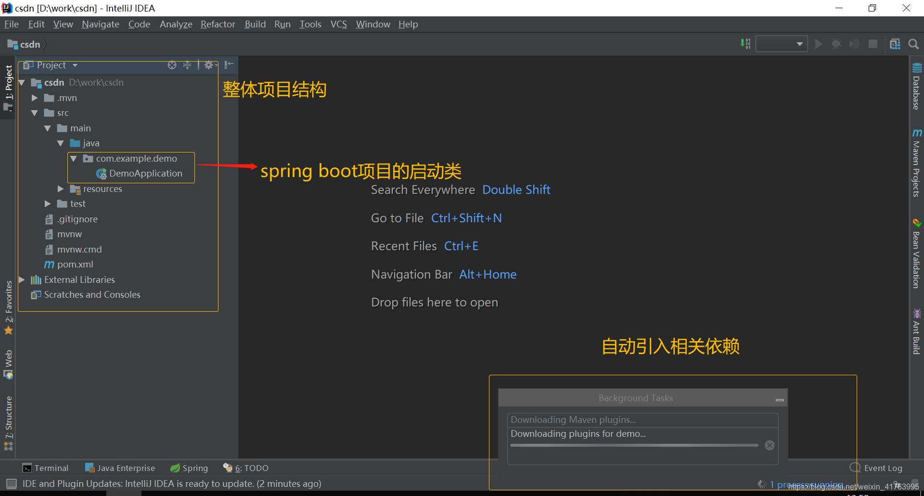Collapse the java folder

pyautogui.click(x=61, y=143)
